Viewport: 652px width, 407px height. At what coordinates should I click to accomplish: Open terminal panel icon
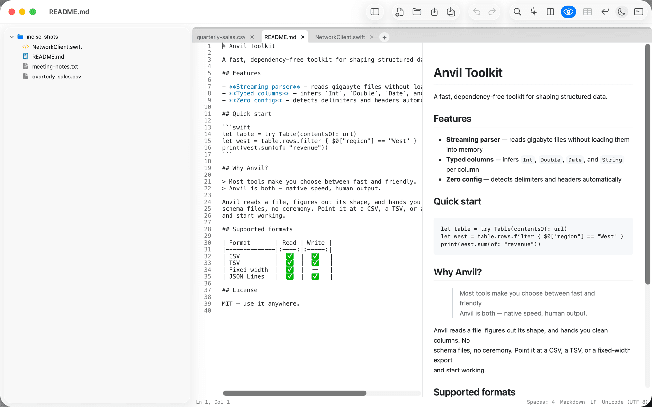(x=639, y=12)
